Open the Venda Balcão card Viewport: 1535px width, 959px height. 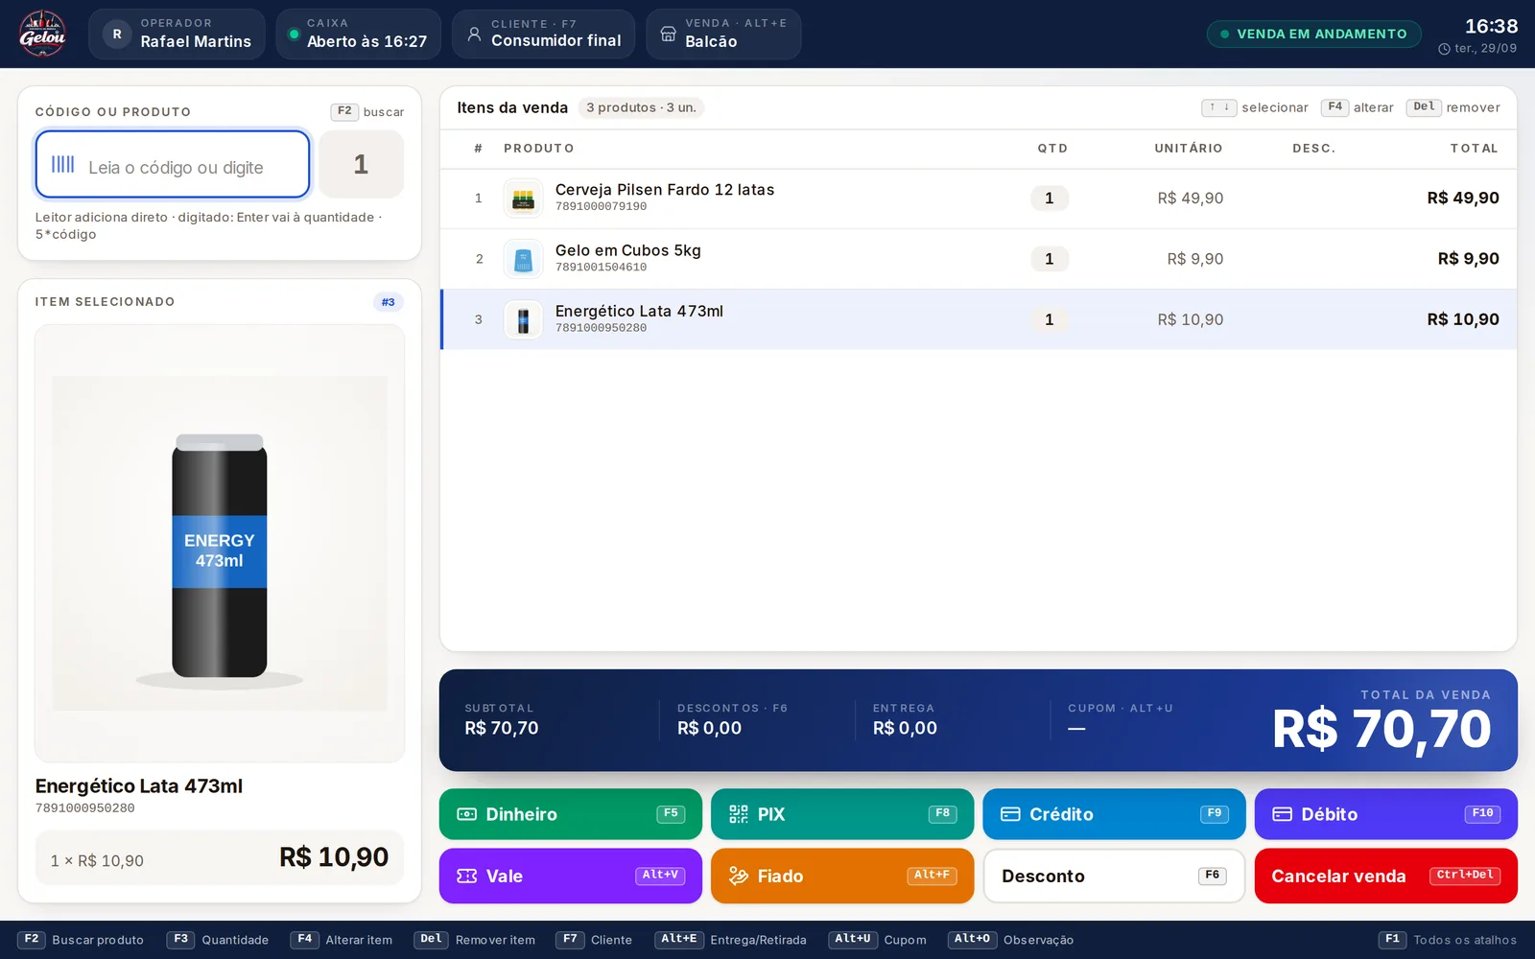[x=723, y=34]
